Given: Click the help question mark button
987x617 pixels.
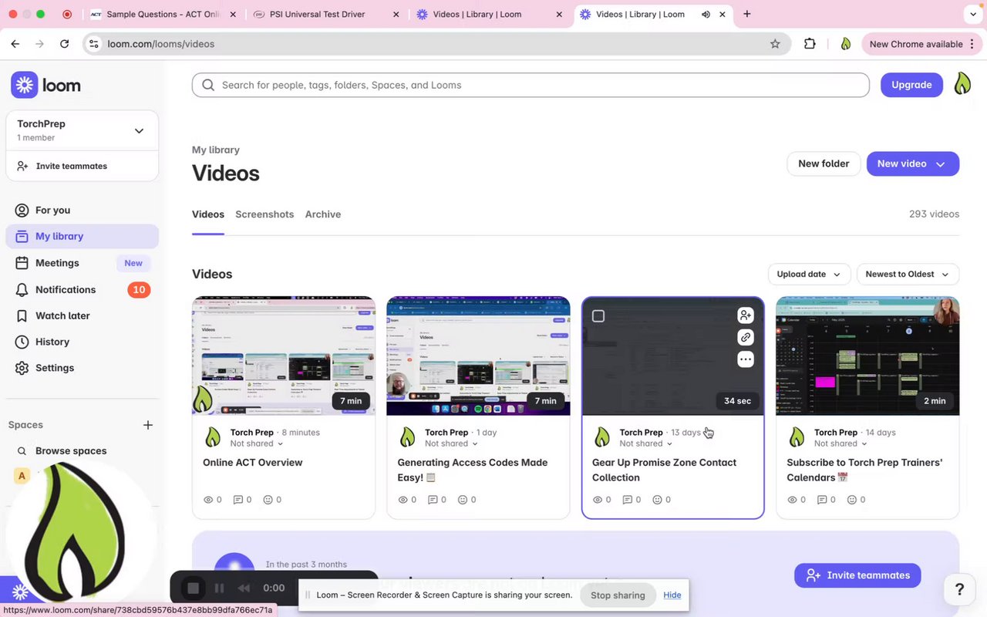Looking at the screenshot, I should click(x=959, y=590).
